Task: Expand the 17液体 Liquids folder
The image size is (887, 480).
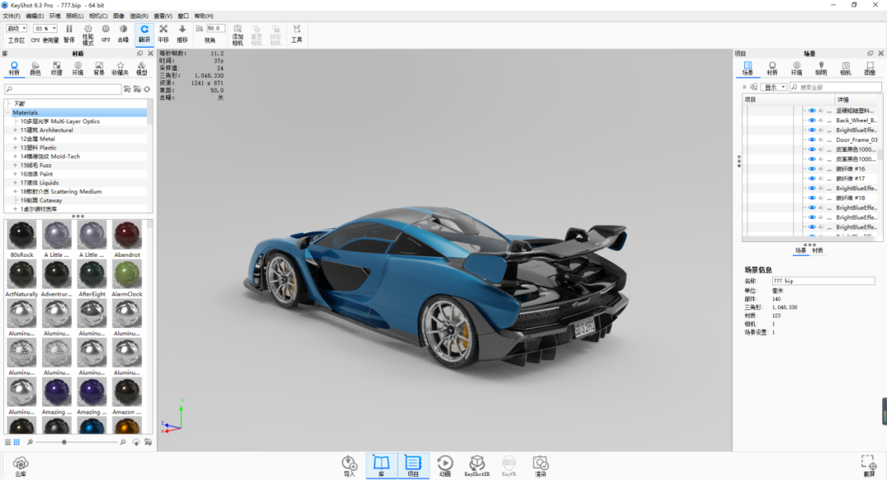Action: pos(16,183)
